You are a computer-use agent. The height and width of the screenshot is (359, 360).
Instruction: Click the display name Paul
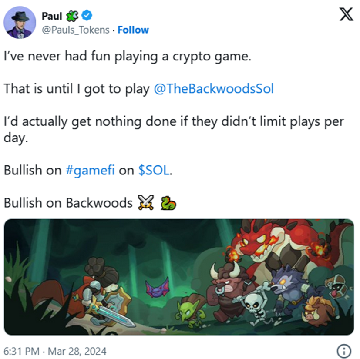point(52,16)
